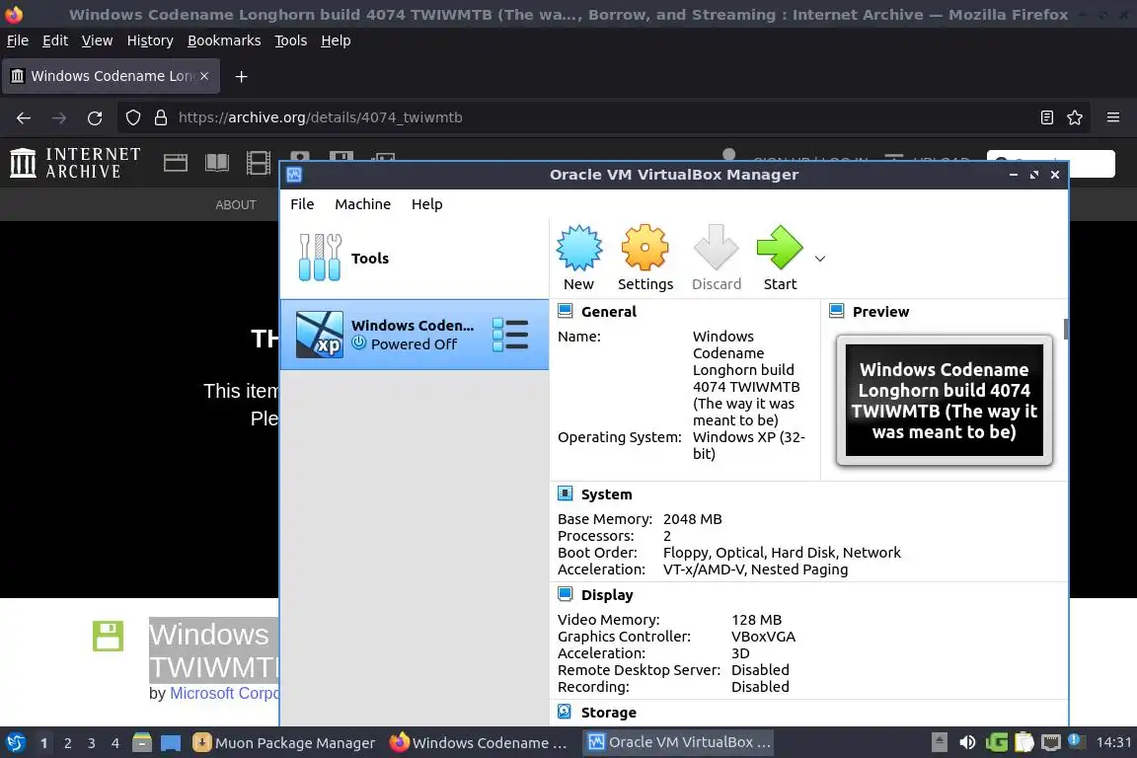Click the Microsoft Corporation author link
Screen dimensions: 1137x758
(x=224, y=694)
